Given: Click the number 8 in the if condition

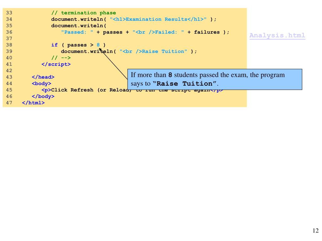Looking at the screenshot, I should [98, 45].
